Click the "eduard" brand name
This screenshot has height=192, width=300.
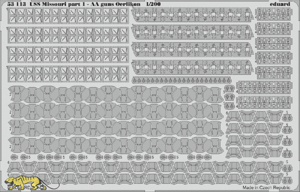(x=280, y=4)
